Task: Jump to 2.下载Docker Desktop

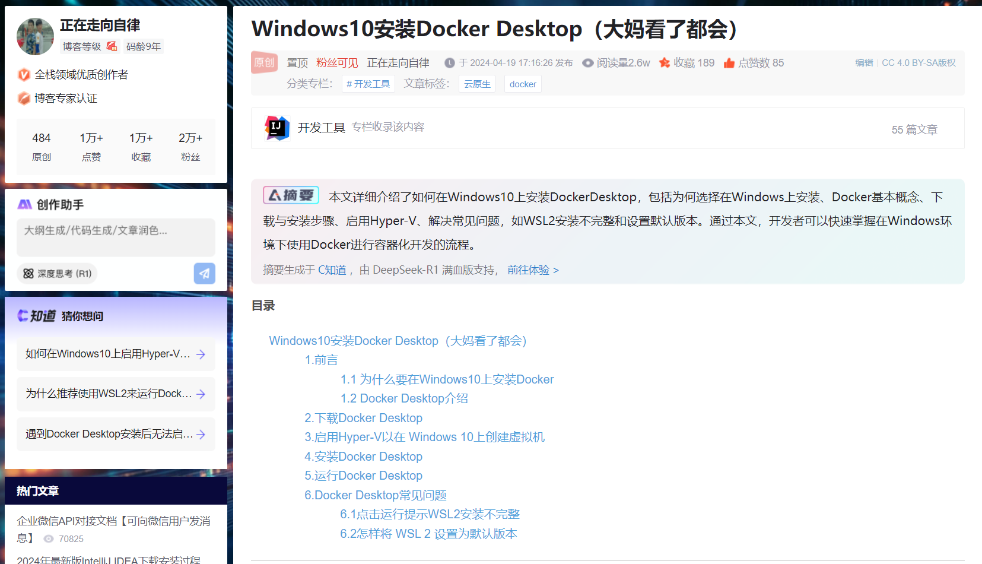Action: click(364, 418)
